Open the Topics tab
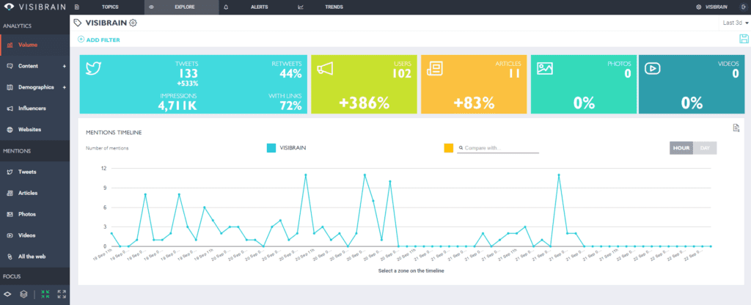The width and height of the screenshot is (751, 305). [110, 7]
